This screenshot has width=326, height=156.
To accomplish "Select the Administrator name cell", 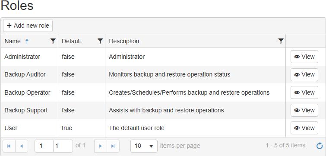I will tap(29, 57).
